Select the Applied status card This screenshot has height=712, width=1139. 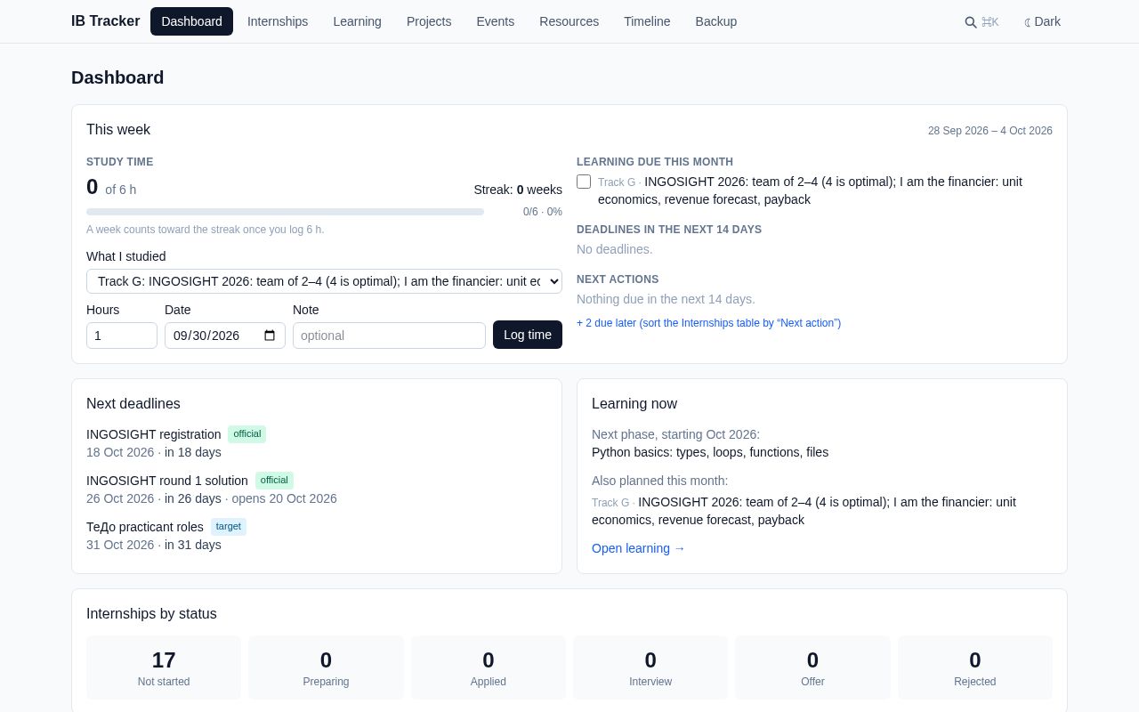tap(489, 667)
